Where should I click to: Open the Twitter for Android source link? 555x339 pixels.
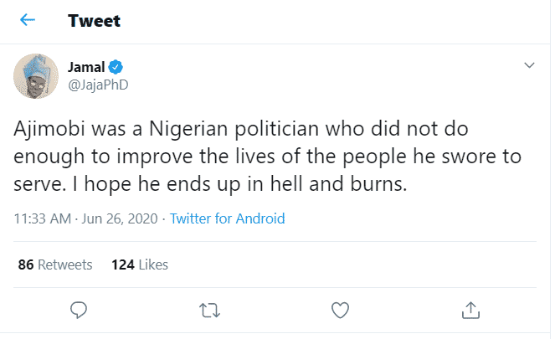tap(227, 219)
